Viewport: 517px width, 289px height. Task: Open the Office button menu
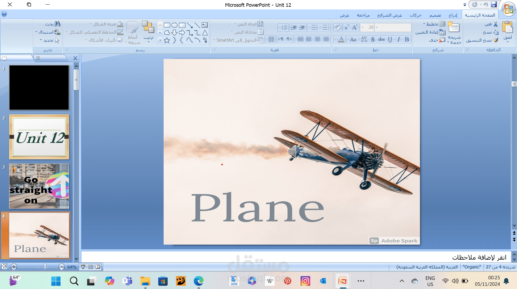coord(508,9)
